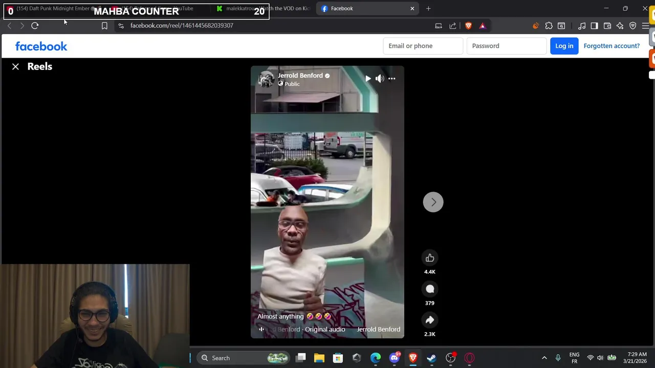Open Discord from taskbar
655x368 pixels.
[x=394, y=358]
